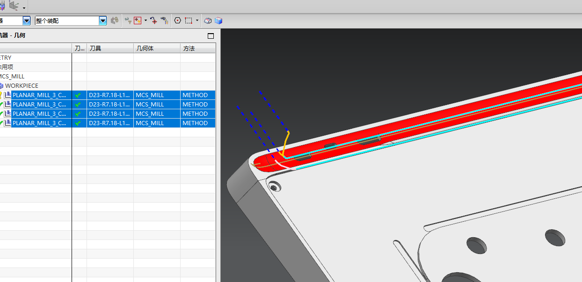Click the 几何体 column header

157,48
